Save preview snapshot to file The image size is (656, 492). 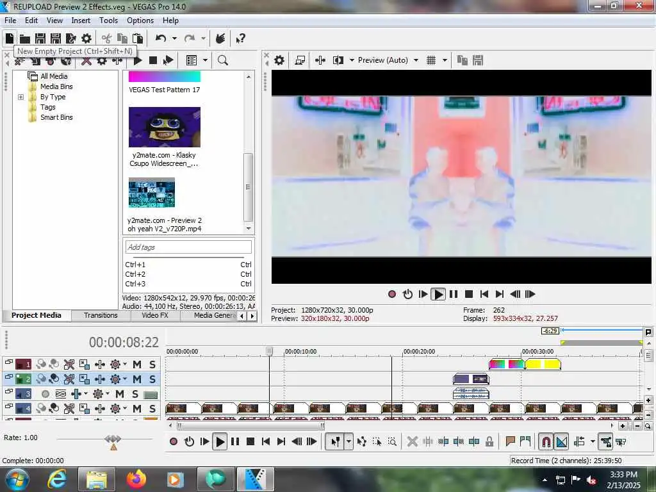(478, 60)
